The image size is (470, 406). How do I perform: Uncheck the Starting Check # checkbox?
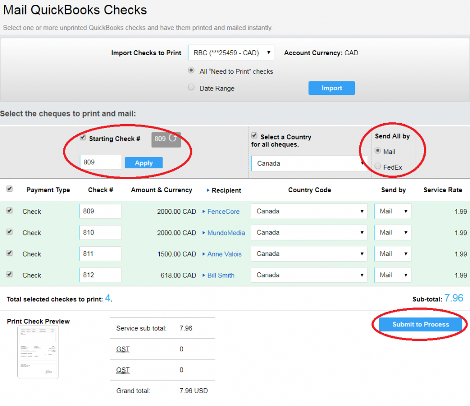[83, 138]
